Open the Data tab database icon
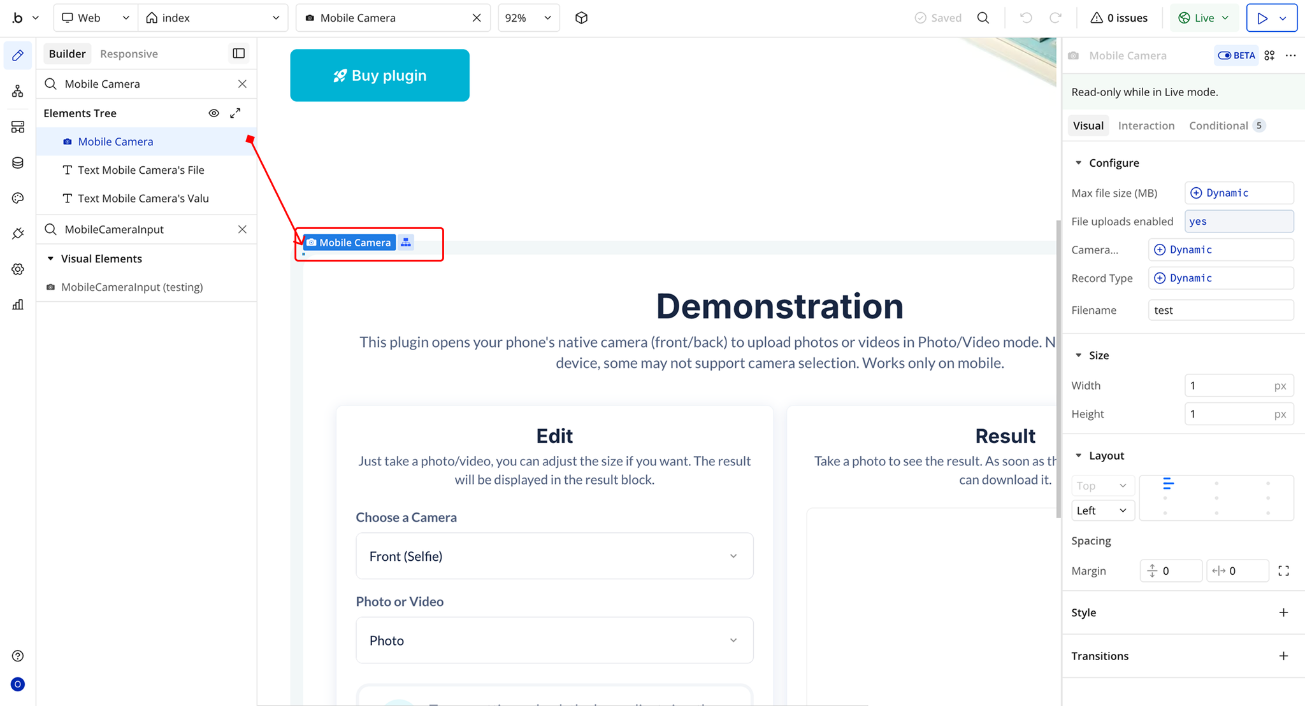1305x706 pixels. (18, 163)
